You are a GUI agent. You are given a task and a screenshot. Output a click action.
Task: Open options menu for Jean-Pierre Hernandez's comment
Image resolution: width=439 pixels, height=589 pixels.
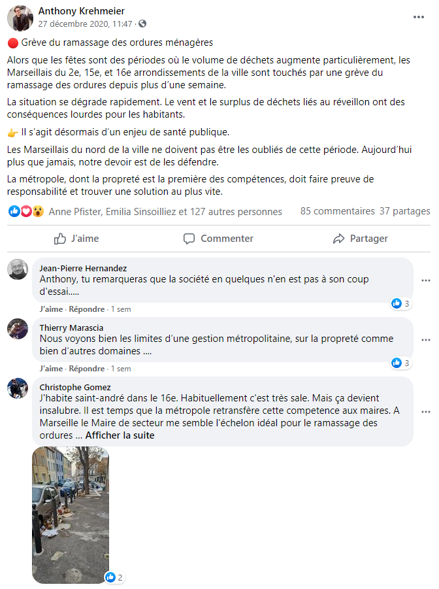425,280
